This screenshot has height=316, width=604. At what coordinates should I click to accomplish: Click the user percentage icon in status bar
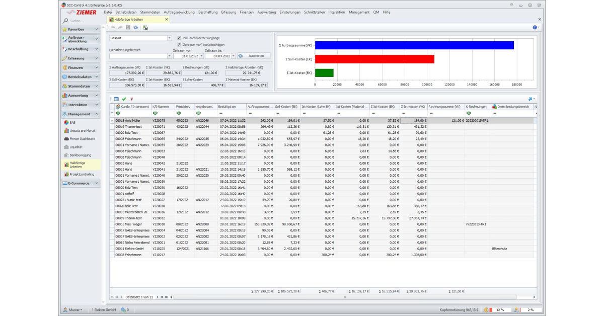[516, 310]
